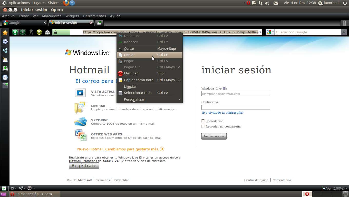349x197 pixels.
Task: Open the Privacidad footer link
Action: [x=122, y=180]
